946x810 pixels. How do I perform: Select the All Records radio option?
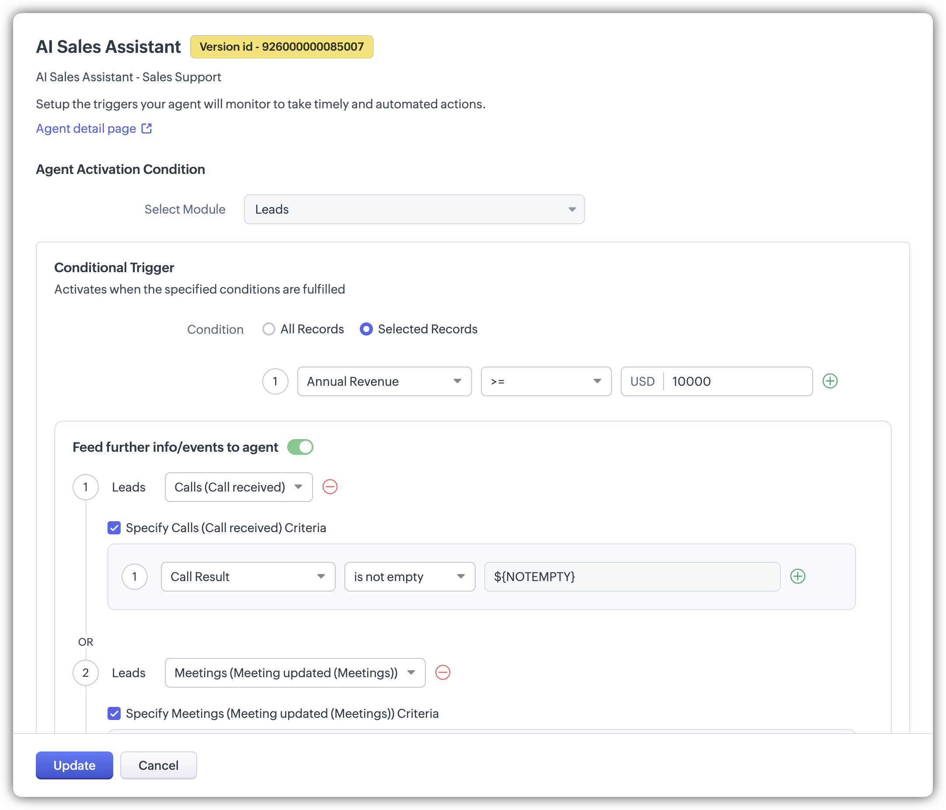269,329
